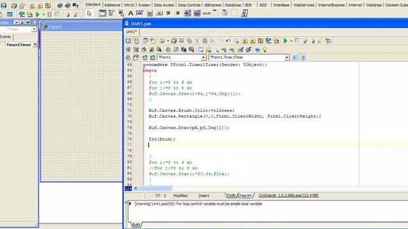Click the horizontal scrollbar in code editor
The width and height of the screenshot is (408, 229).
coord(156,188)
